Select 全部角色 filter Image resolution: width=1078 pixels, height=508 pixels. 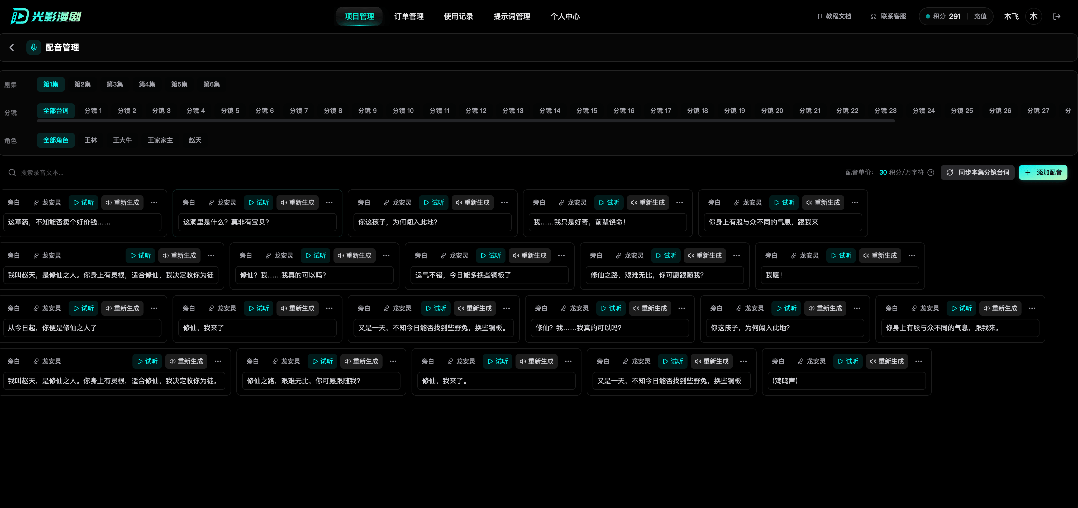pos(56,140)
